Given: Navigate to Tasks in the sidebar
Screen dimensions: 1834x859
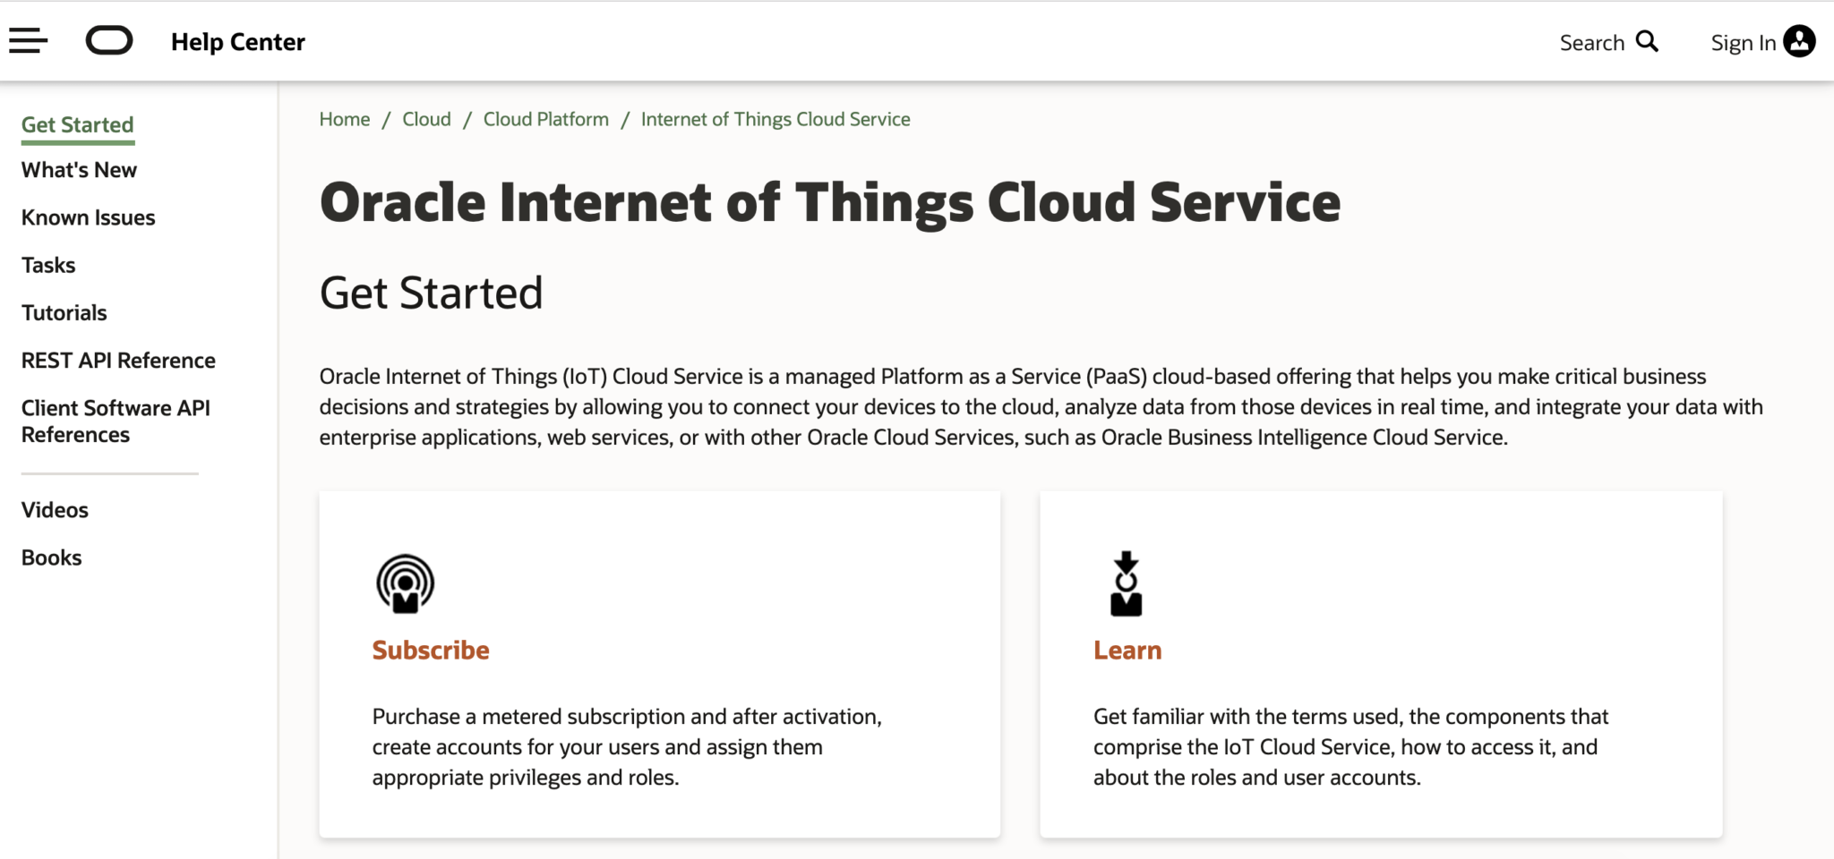Looking at the screenshot, I should pyautogui.click(x=48, y=265).
